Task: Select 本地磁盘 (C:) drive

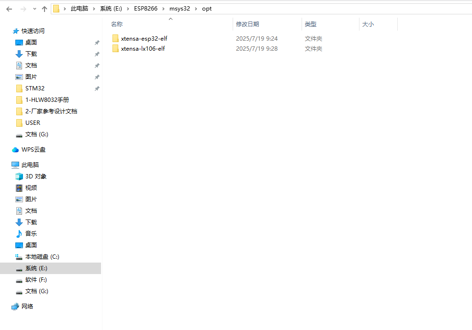Action: pyautogui.click(x=42, y=257)
